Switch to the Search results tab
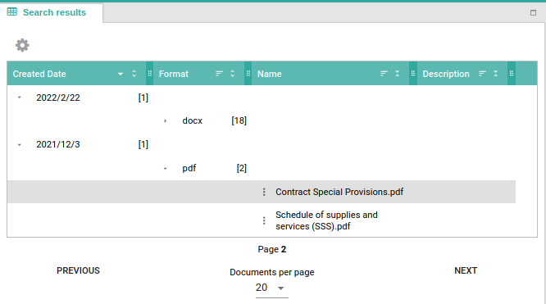The image size is (546, 304). click(x=51, y=12)
